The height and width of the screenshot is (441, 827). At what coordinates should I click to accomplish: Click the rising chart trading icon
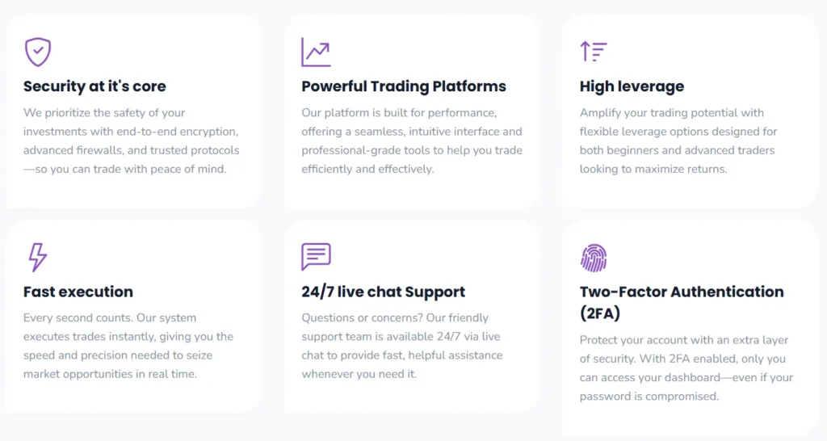tap(316, 52)
